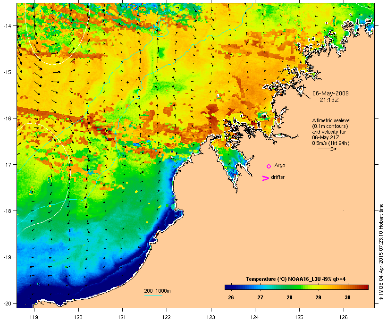Click the "Altimetric sealevel" text line
387x321 pixels.
[331, 120]
